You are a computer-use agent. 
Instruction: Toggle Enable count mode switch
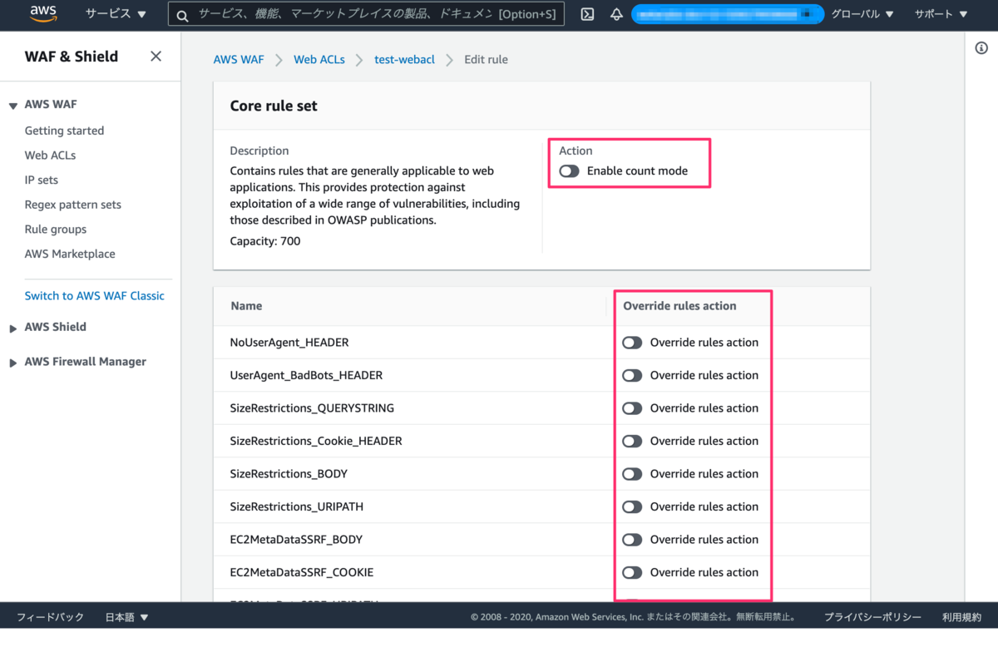click(570, 171)
